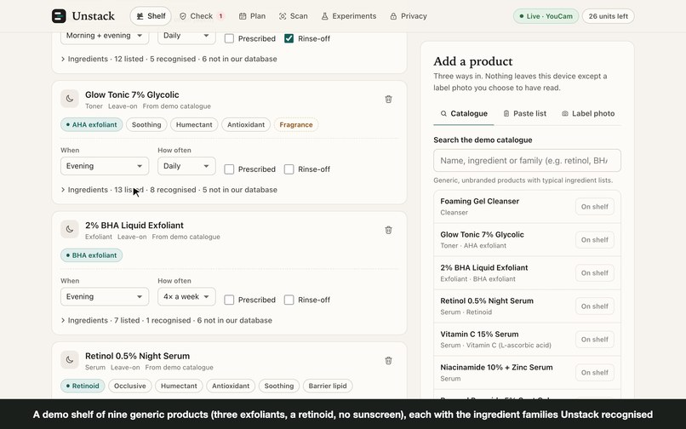Click the Glow Tonic 7% Glycolic shelf card title

(x=132, y=95)
